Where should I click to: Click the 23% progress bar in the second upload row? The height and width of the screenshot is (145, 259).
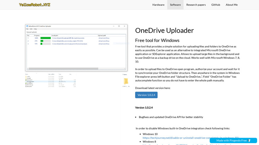[45, 41]
